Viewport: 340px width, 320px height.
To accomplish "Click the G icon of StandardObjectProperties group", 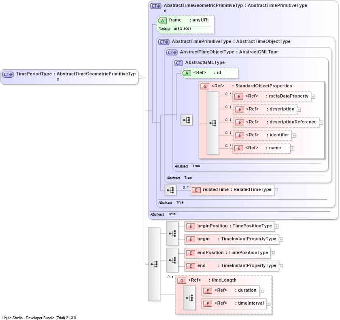I will pyautogui.click(x=205, y=87).
